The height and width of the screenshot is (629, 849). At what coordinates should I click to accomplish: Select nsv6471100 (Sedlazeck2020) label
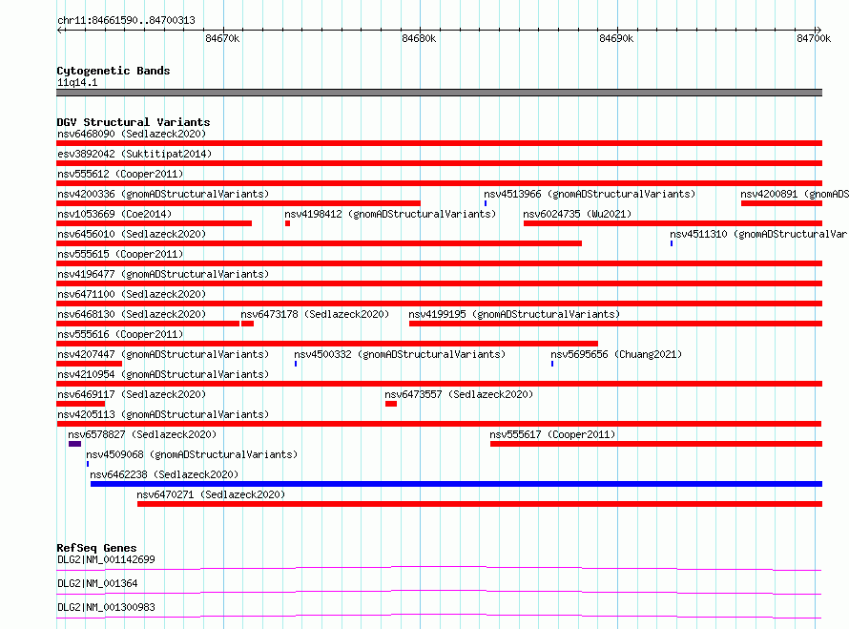point(132,294)
